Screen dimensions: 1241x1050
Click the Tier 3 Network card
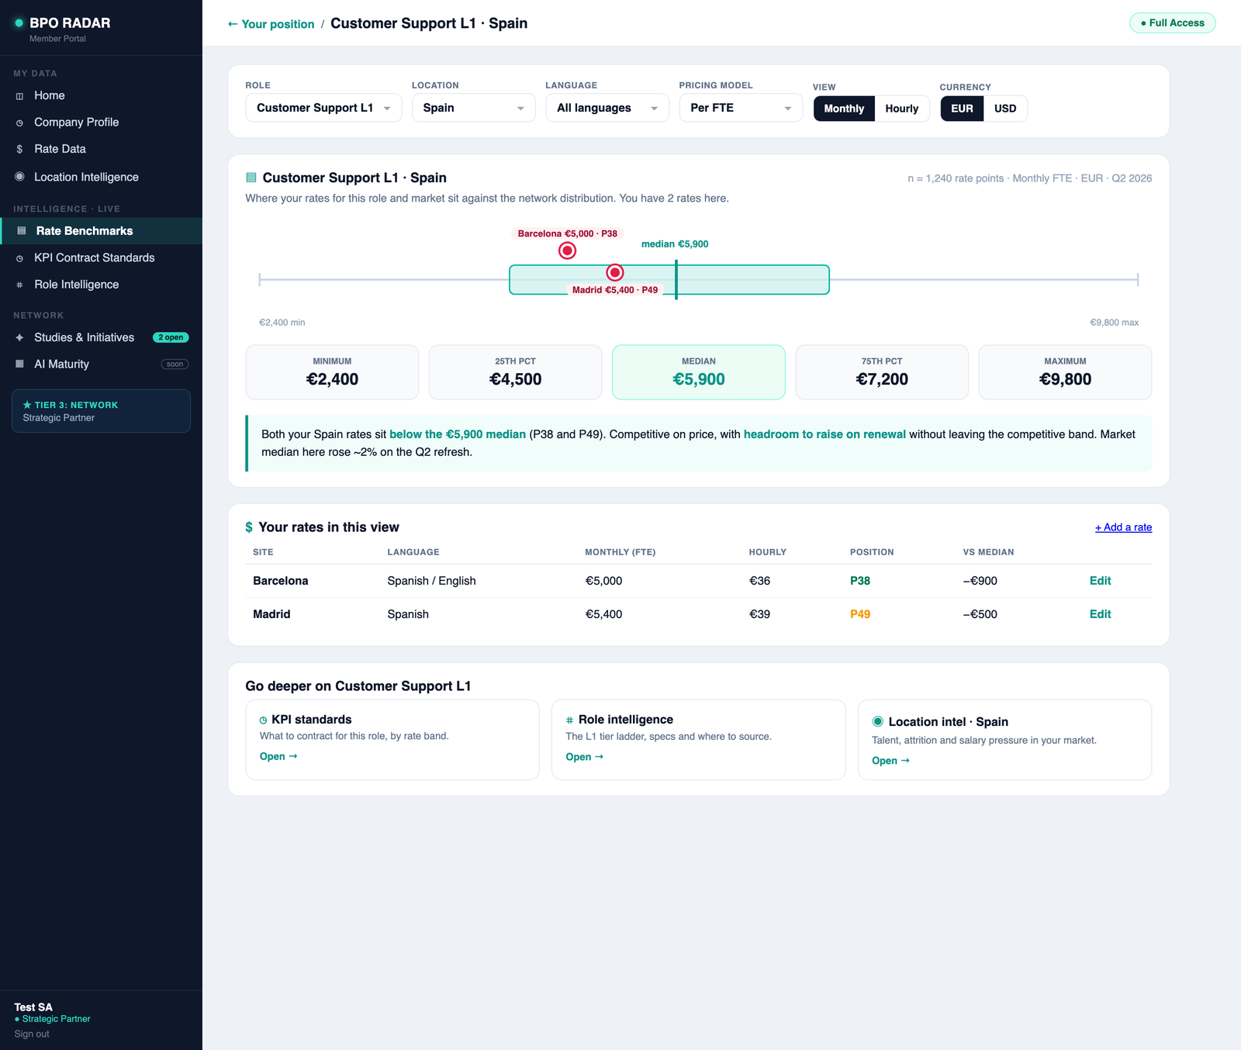pos(101,411)
